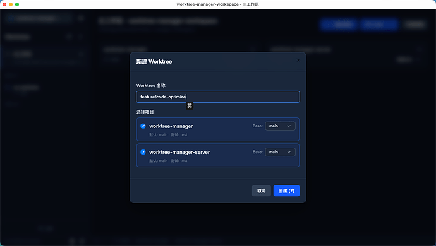Click the Worktree 名称 input field

[x=218, y=97]
